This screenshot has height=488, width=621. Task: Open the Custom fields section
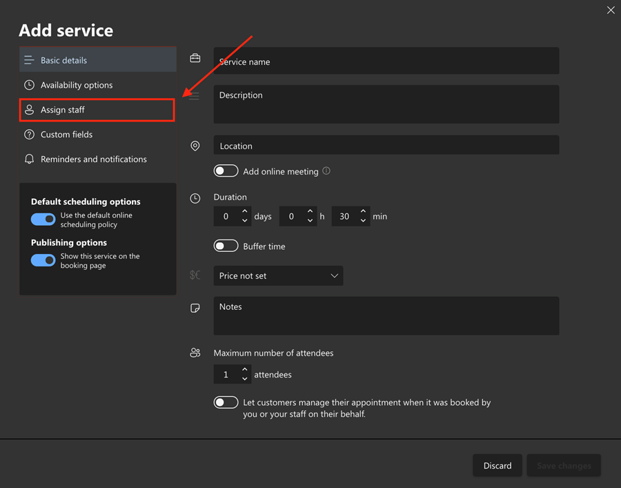pyautogui.click(x=98, y=135)
